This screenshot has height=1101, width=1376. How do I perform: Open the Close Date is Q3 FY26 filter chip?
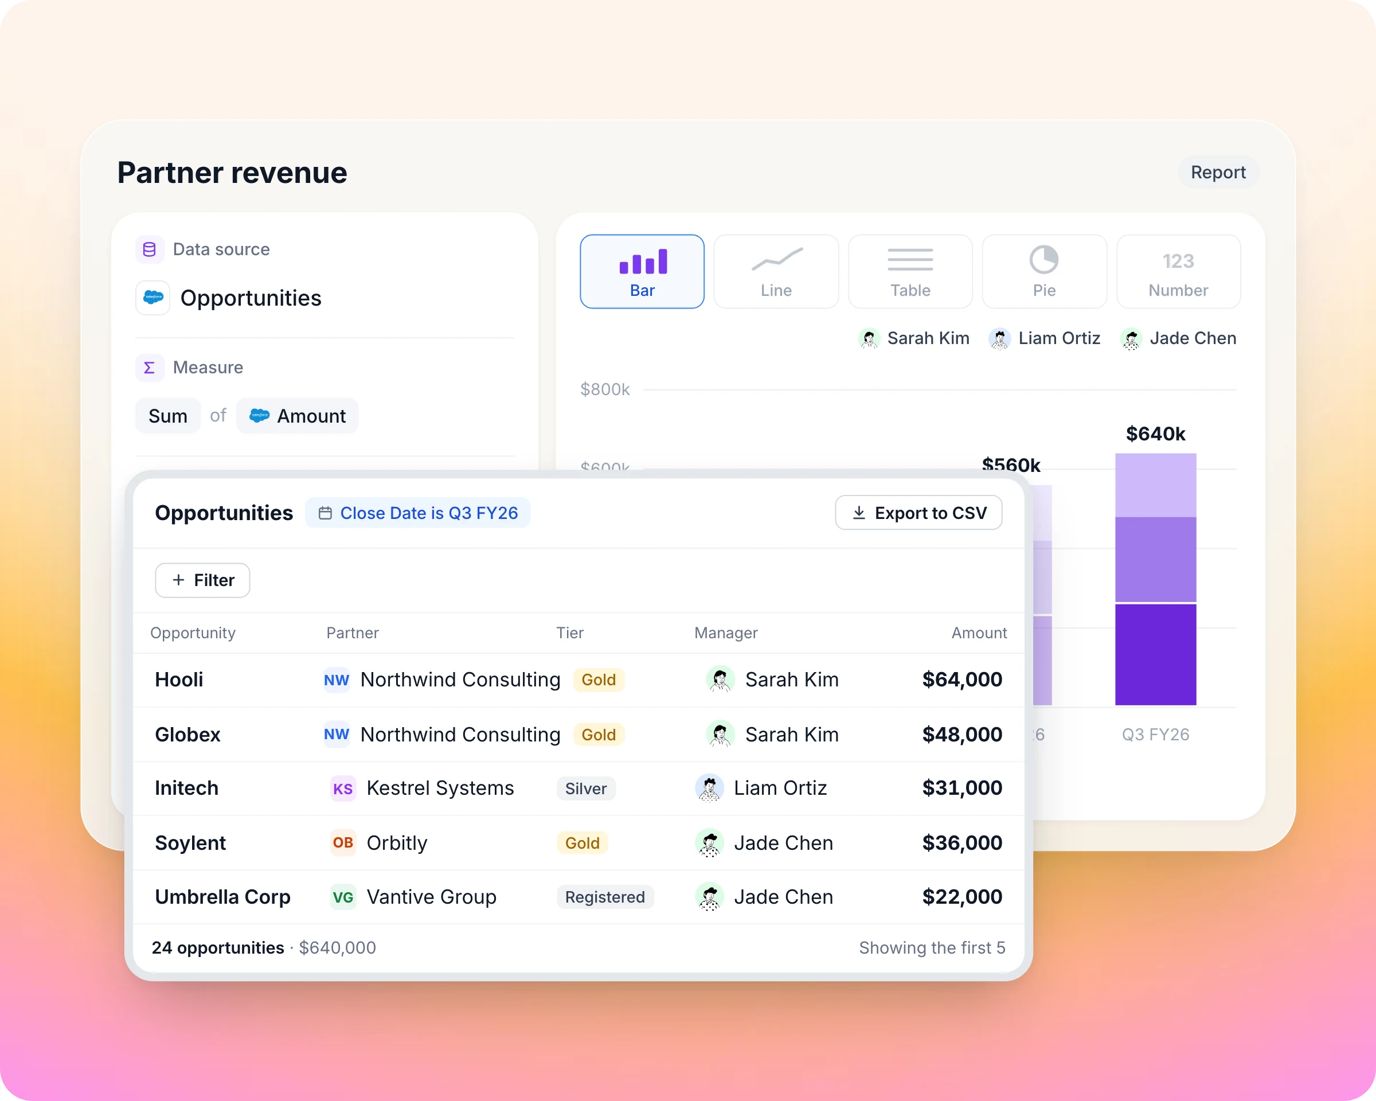click(x=417, y=513)
